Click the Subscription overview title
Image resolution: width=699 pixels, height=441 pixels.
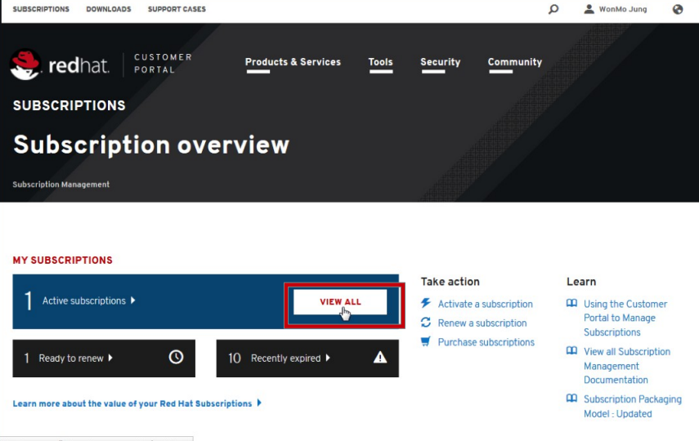click(x=151, y=145)
